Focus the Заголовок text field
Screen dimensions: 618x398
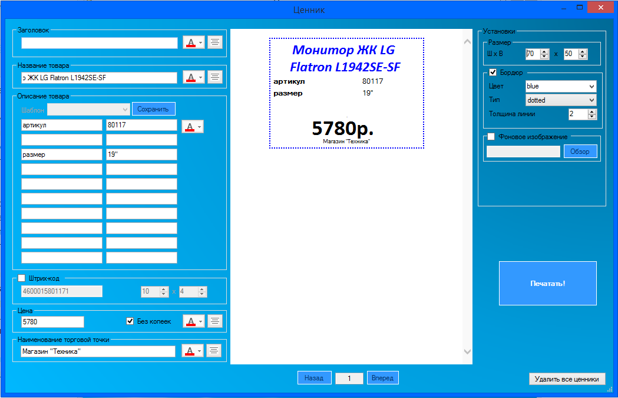tap(100, 43)
